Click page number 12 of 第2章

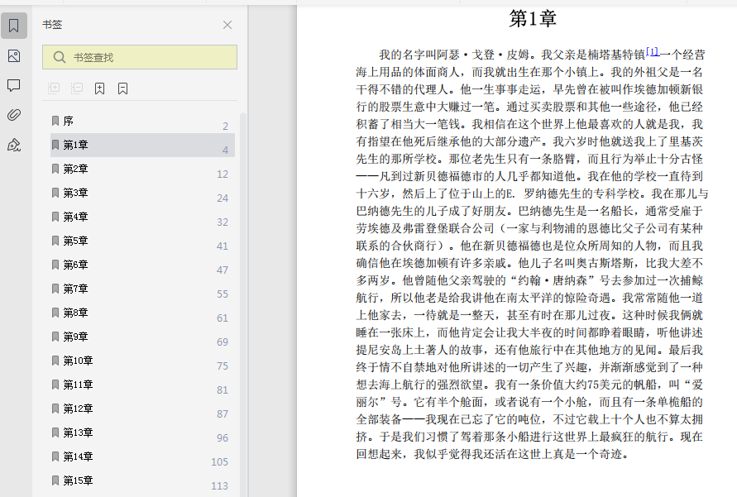click(223, 174)
